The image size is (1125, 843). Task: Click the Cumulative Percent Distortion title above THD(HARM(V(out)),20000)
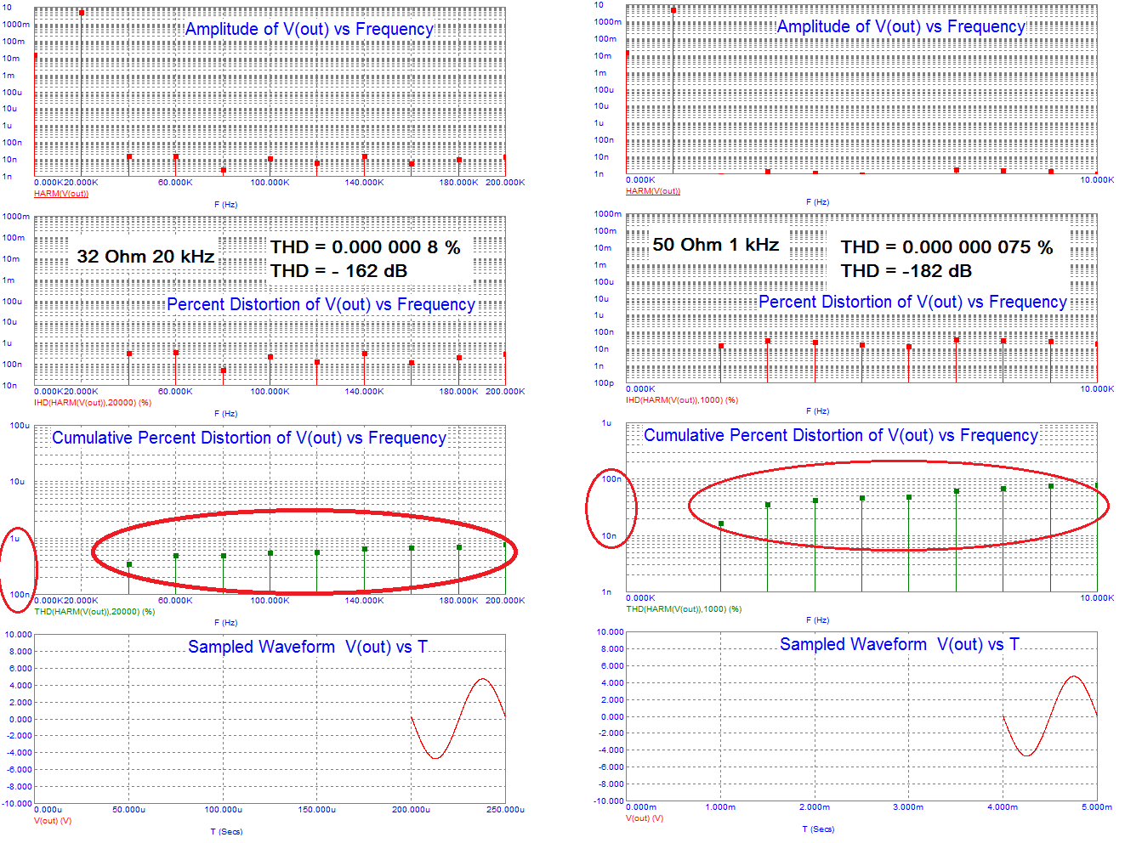[249, 438]
